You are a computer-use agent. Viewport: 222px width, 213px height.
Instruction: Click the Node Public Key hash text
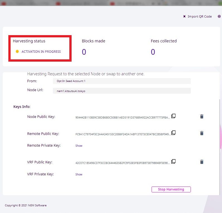[122, 118]
